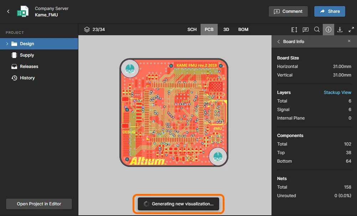Click Open Project in Editor button
Viewport: 357px width, 216px height.
(x=39, y=204)
